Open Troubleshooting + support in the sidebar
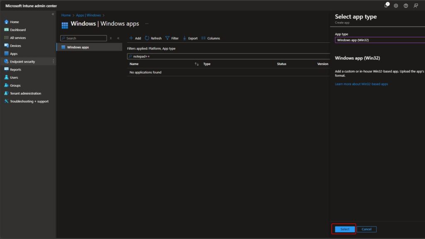The height and width of the screenshot is (239, 425). 28,101
